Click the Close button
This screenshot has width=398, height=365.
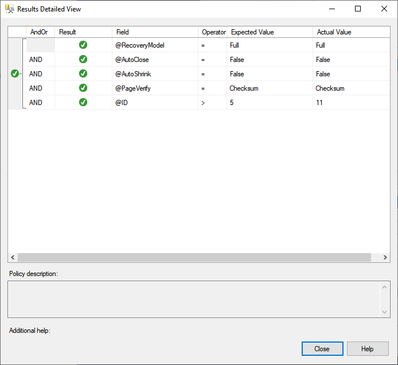click(x=322, y=348)
